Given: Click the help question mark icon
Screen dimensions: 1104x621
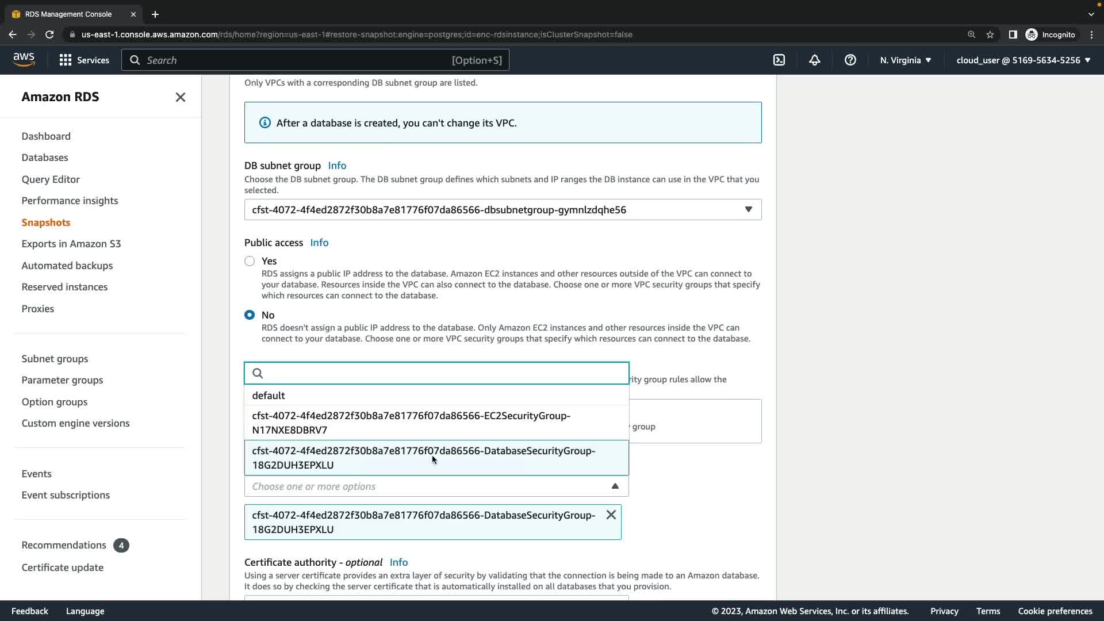Looking at the screenshot, I should pyautogui.click(x=850, y=60).
